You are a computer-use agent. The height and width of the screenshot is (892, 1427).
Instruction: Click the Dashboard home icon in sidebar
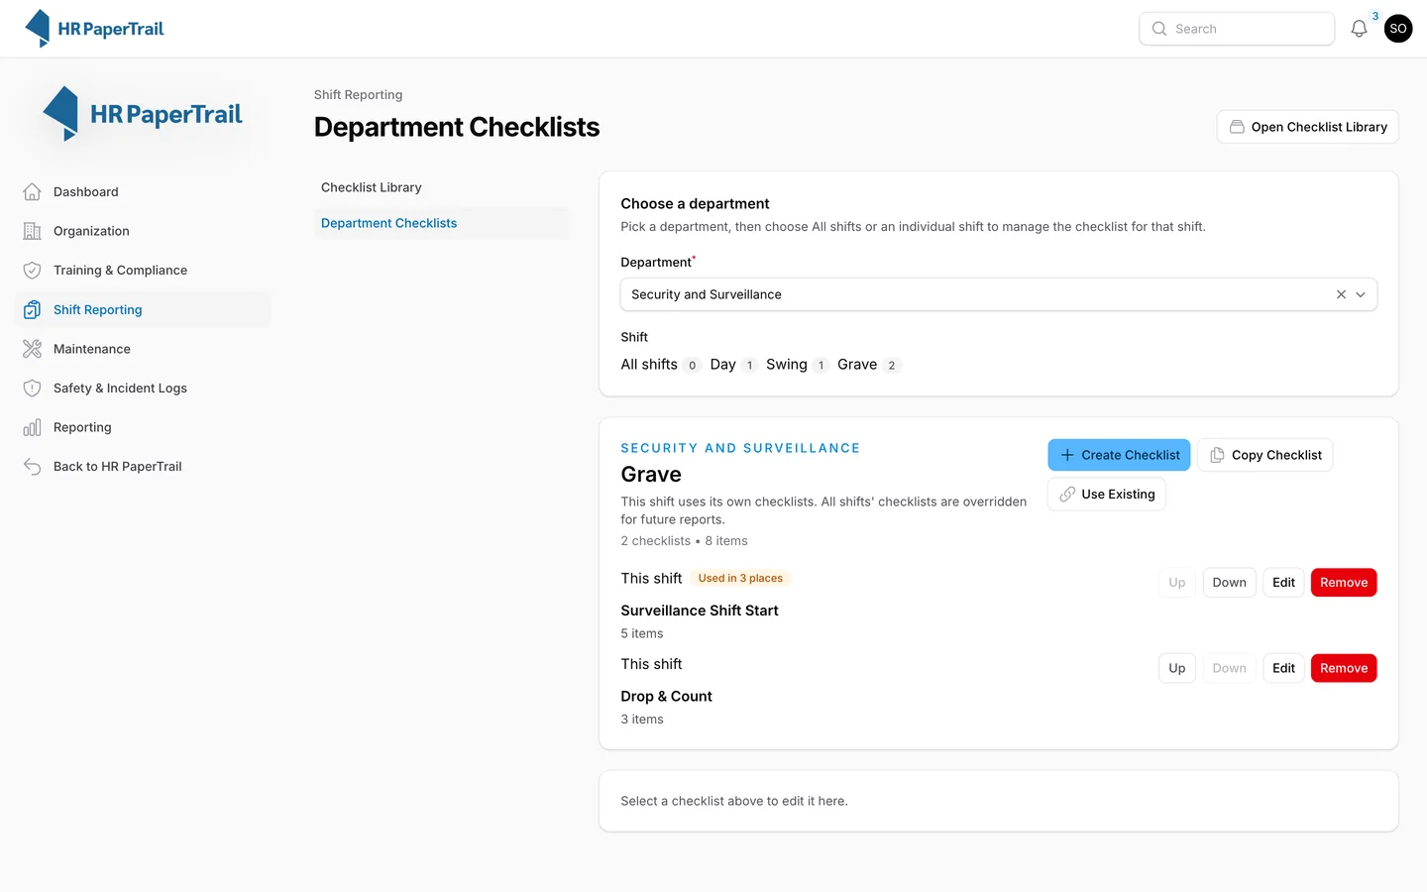[x=33, y=191]
